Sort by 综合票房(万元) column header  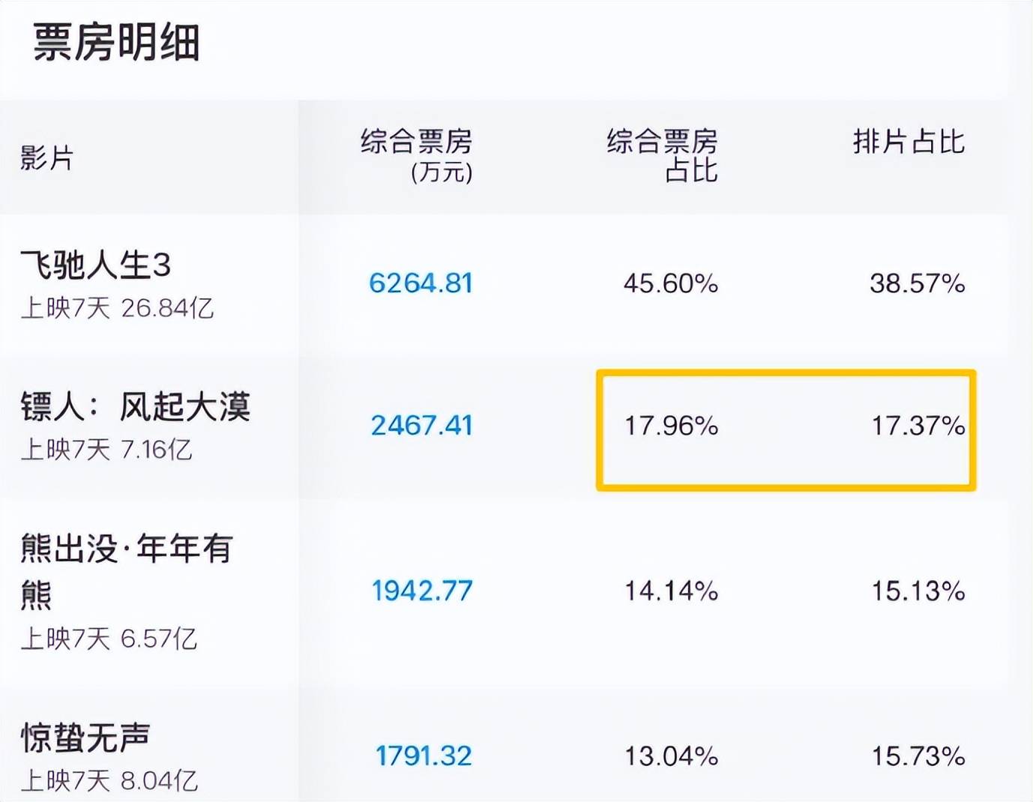[417, 156]
